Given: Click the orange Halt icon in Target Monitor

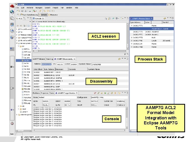Looking at the screenshot, I should point(115,93).
